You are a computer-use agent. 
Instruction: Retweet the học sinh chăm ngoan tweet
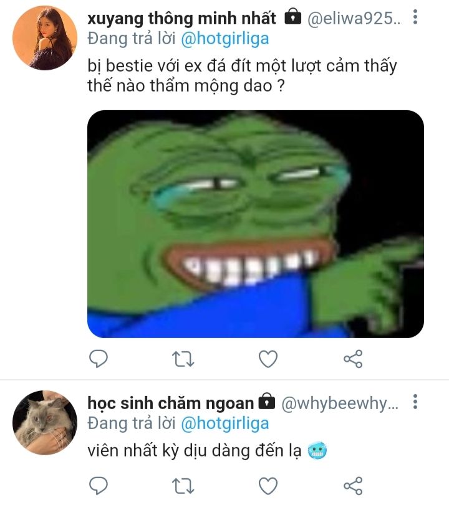coord(183,486)
